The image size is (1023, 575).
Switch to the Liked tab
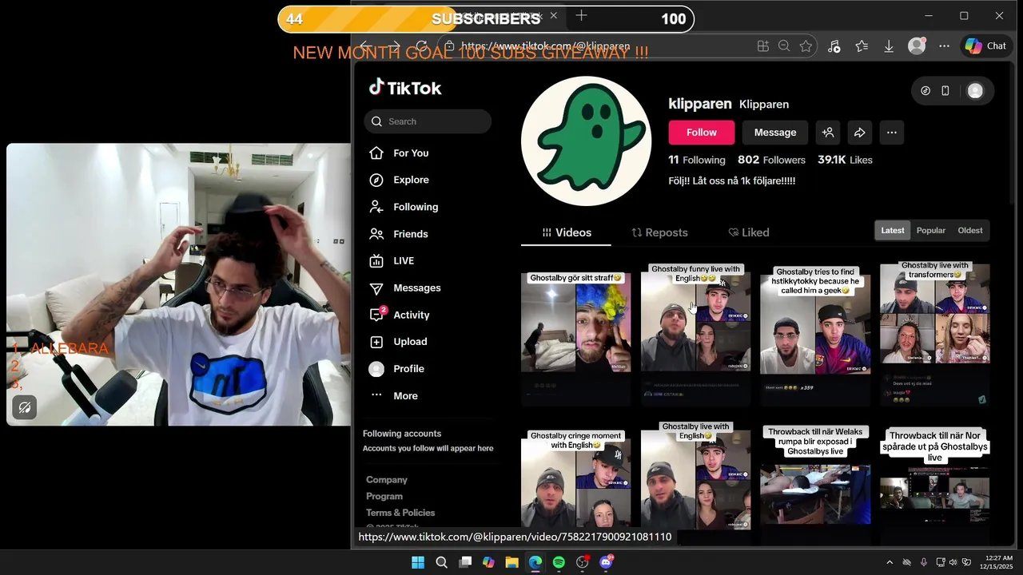tap(749, 232)
